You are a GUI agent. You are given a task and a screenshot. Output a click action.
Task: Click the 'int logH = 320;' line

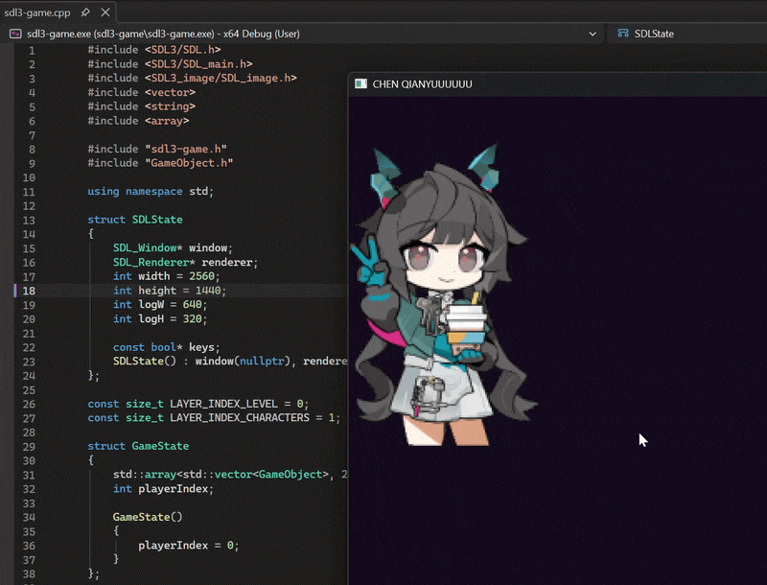pyautogui.click(x=160, y=319)
